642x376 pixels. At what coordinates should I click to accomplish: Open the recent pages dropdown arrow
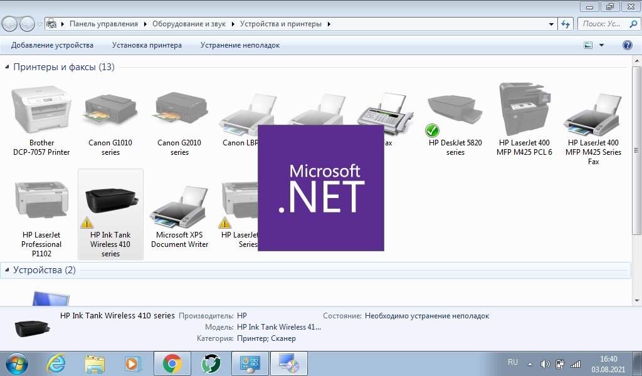coord(39,24)
